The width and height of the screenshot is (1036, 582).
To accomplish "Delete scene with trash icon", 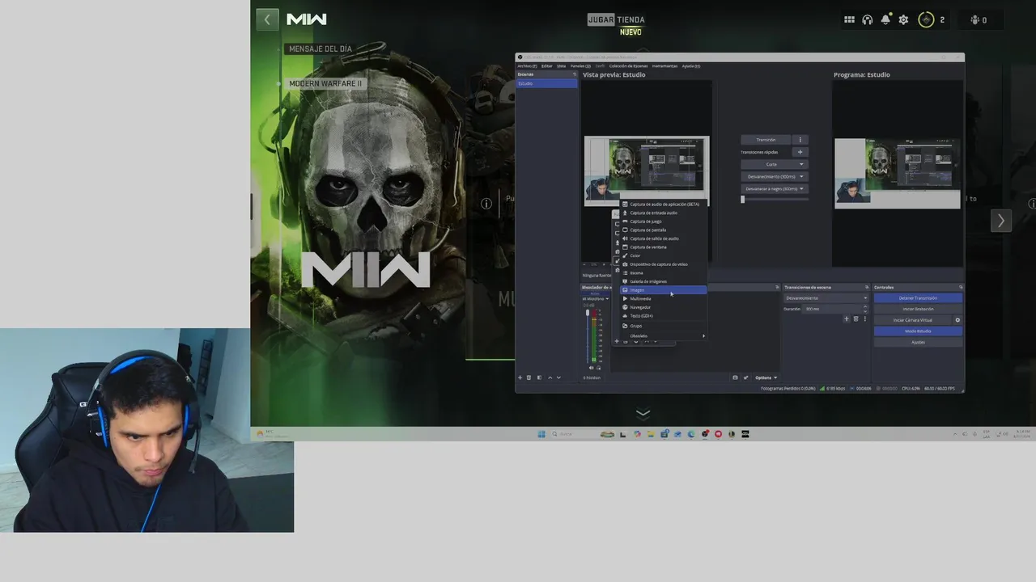I will [x=529, y=377].
